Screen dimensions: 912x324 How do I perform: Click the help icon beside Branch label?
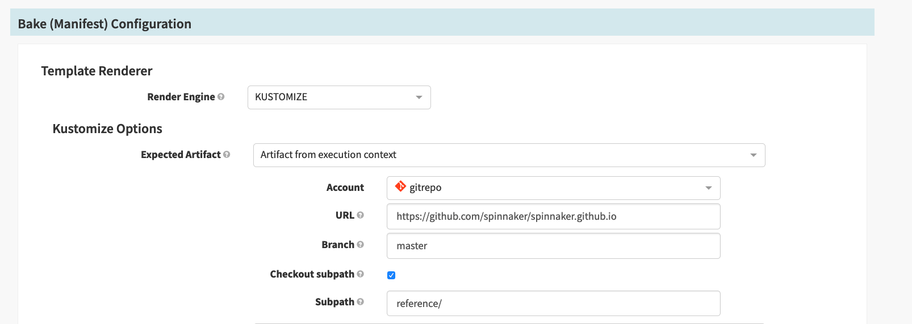[x=360, y=245]
